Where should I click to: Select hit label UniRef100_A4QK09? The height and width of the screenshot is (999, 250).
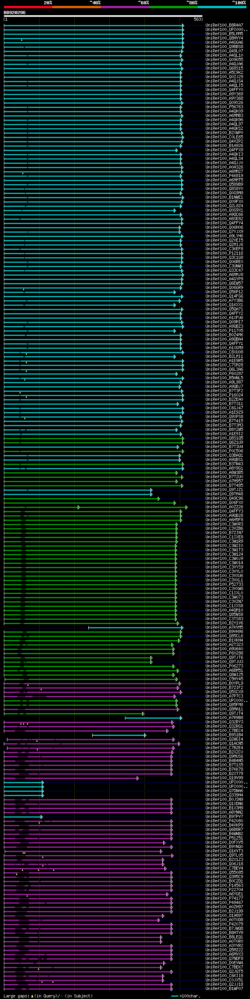click(224, 111)
